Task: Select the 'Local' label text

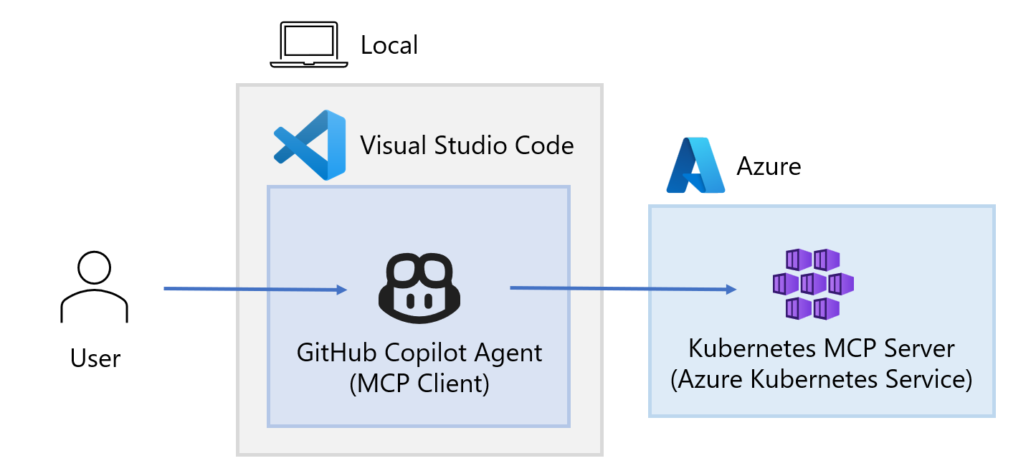Action: click(389, 45)
